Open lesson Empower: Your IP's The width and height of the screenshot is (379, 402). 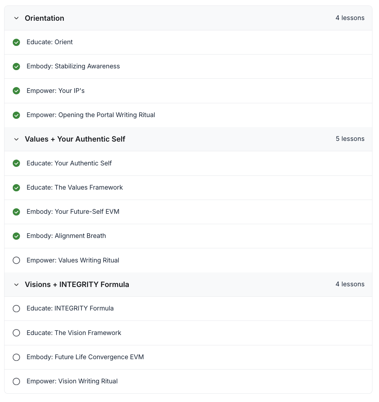[56, 91]
